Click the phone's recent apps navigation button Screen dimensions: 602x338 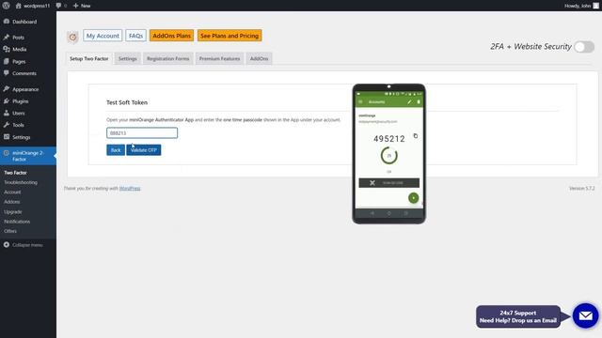(x=405, y=213)
